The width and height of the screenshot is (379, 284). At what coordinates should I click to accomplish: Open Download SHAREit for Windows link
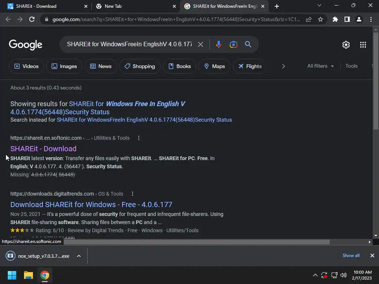point(91,204)
